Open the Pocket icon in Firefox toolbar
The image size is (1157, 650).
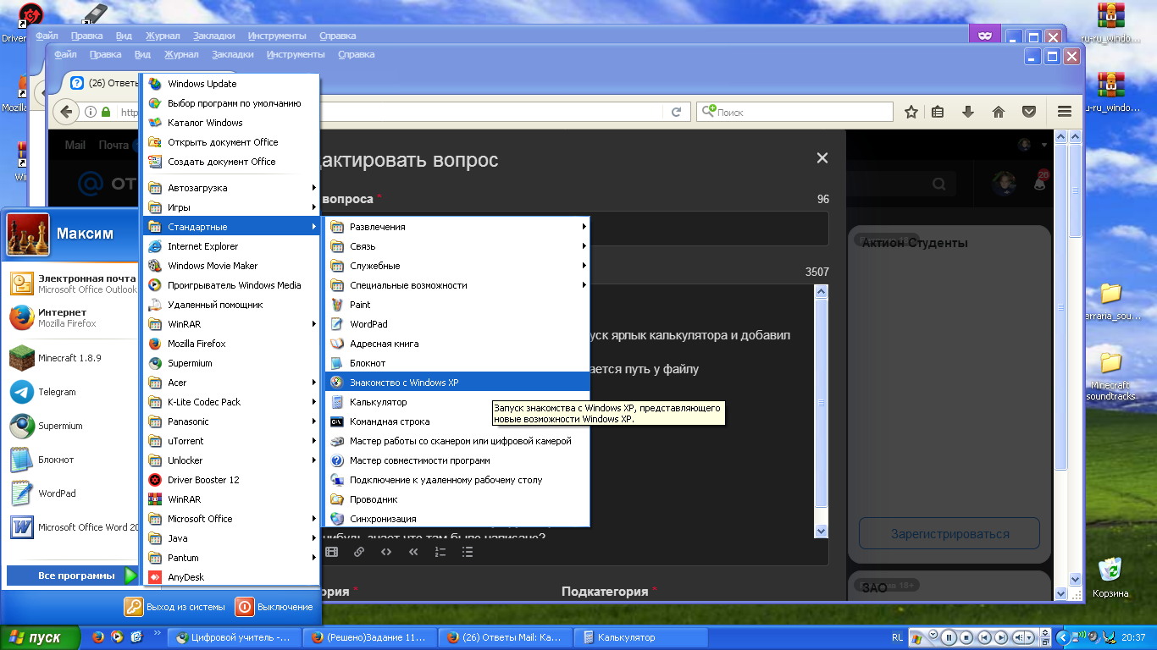[1029, 112]
